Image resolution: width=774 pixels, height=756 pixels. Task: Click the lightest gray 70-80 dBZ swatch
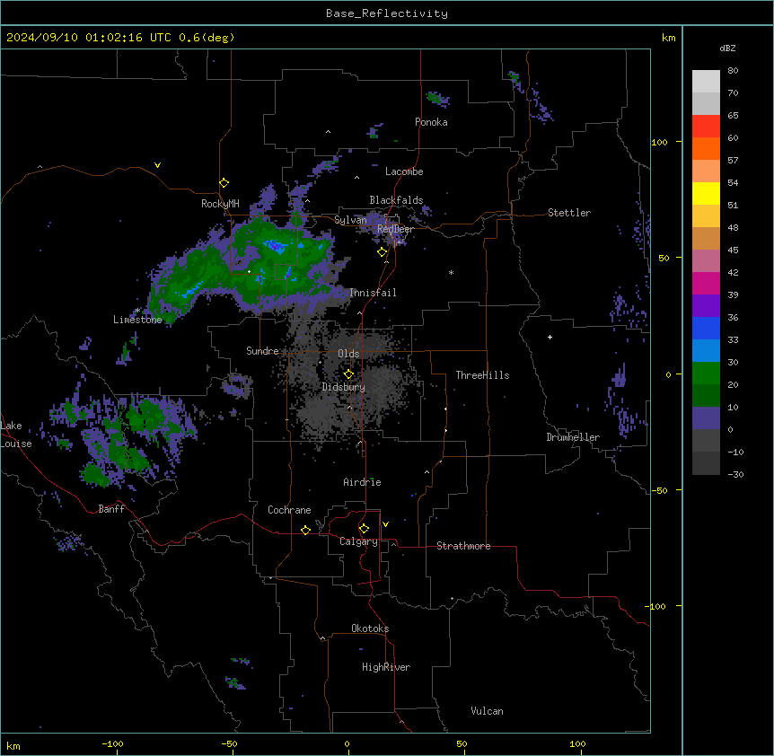pyautogui.click(x=706, y=82)
